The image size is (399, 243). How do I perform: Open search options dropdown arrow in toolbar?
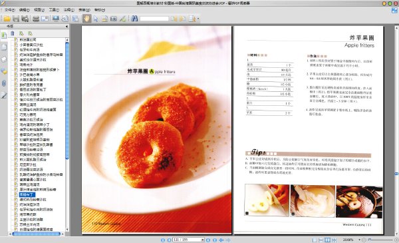point(198,19)
